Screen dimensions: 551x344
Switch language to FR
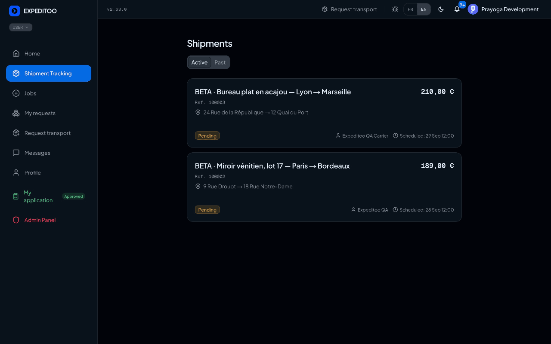(411, 9)
